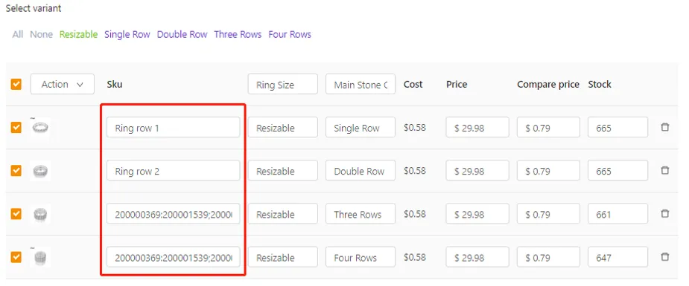This screenshot has height=286, width=689.
Task: Filter variants by Single Row
Action: coord(127,35)
